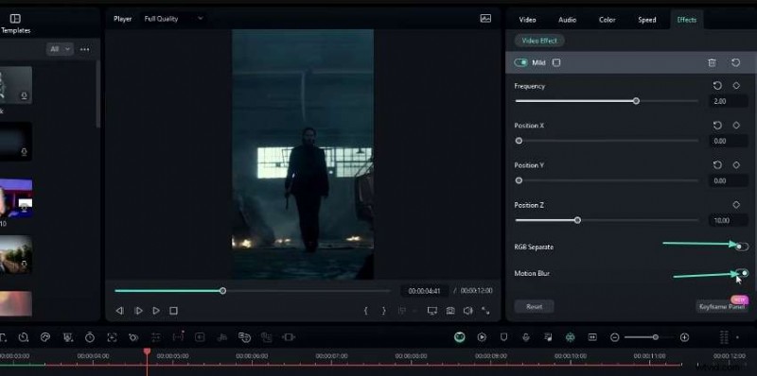Click the clip stretch icon at toolbar end
Viewport: 757px width, 376px height.
tap(289, 337)
